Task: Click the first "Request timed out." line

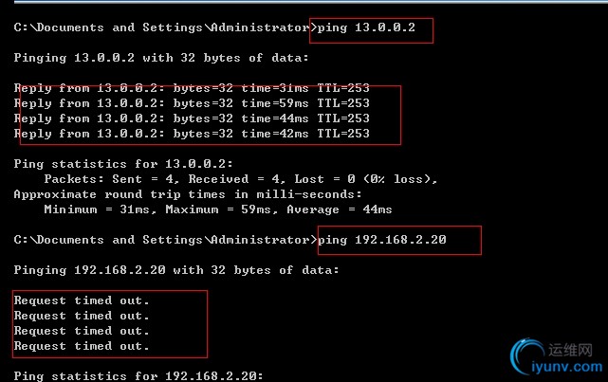Action: pyautogui.click(x=82, y=300)
